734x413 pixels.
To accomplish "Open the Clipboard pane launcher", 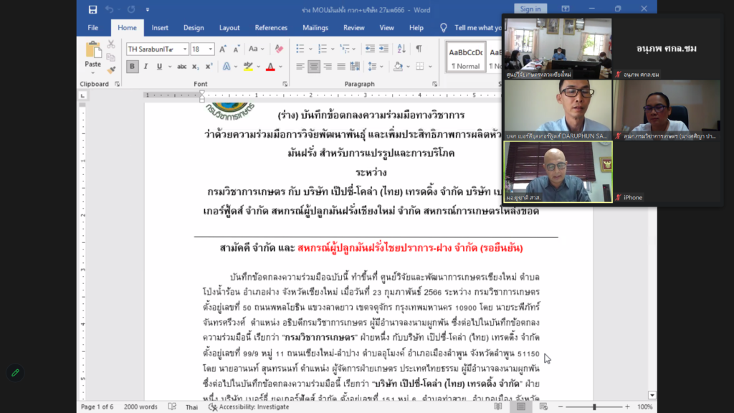I will point(117,84).
